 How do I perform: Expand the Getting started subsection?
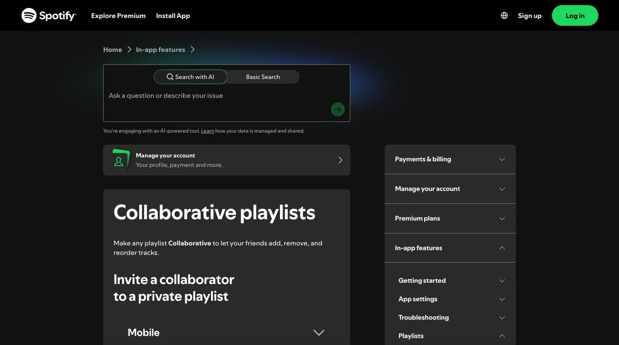[452, 281]
